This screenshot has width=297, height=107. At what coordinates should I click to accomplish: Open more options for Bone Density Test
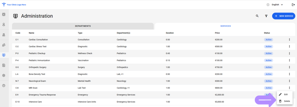[x=289, y=74]
